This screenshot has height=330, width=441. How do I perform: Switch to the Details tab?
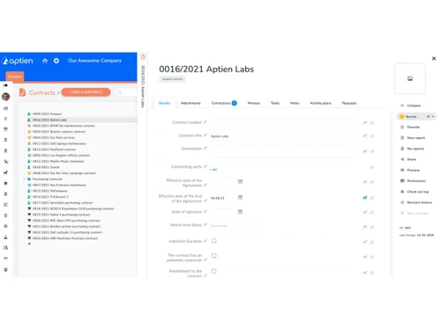tap(164, 103)
